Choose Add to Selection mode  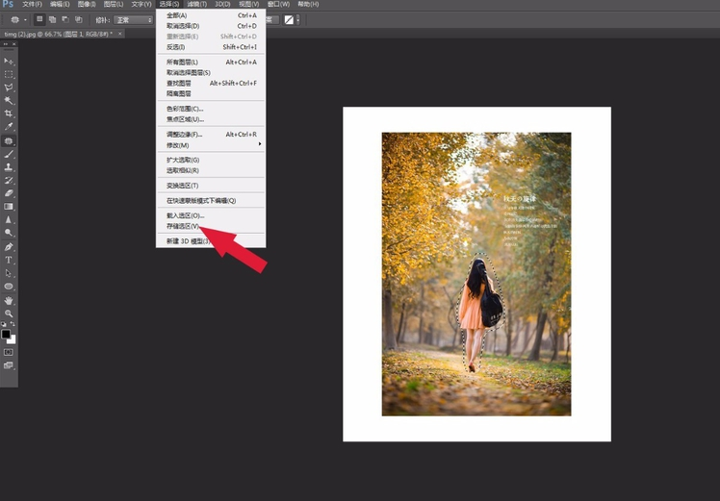point(52,20)
